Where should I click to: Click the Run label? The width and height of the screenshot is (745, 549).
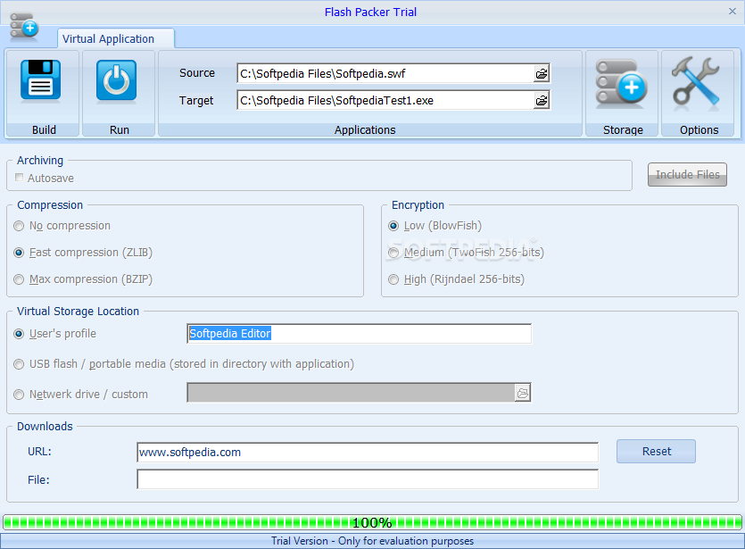coord(120,129)
